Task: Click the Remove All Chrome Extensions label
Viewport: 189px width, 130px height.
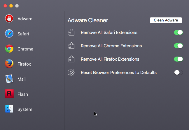Action: (x=111, y=46)
